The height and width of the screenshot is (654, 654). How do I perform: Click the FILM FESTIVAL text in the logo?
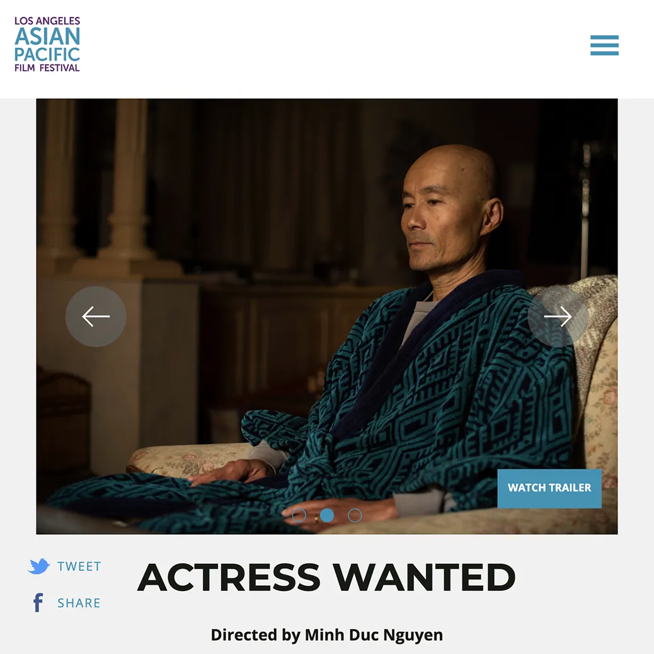click(47, 67)
